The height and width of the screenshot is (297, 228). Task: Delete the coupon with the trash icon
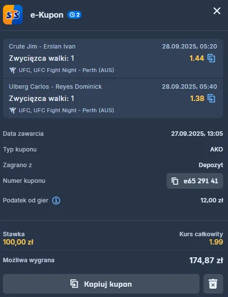coord(213,284)
